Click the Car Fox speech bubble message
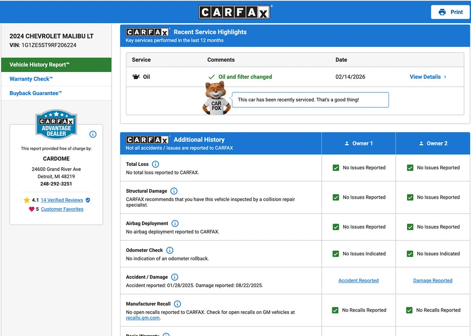Viewport: 471px width, 336px height. [310, 100]
